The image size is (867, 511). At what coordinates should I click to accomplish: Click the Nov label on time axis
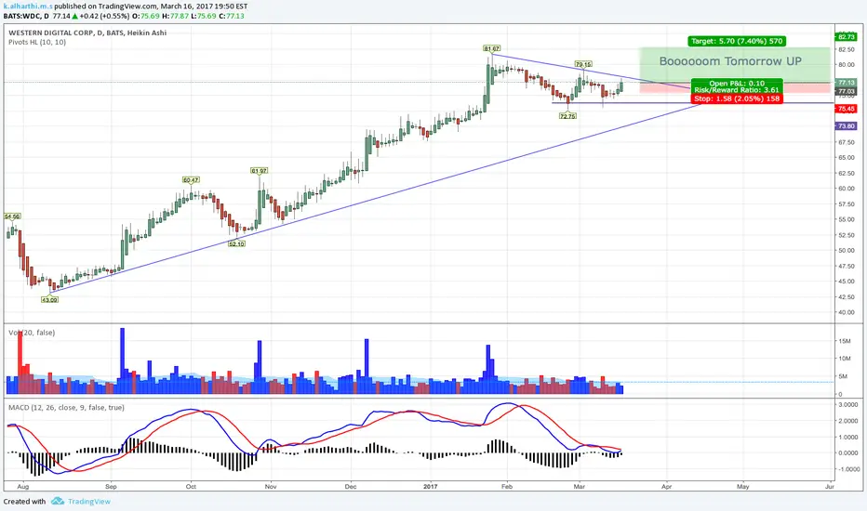coord(271,487)
